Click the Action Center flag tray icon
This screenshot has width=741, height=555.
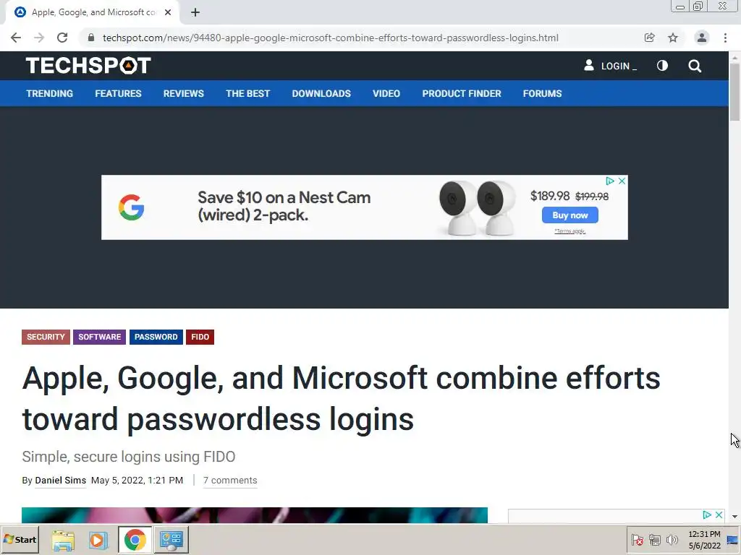point(637,539)
